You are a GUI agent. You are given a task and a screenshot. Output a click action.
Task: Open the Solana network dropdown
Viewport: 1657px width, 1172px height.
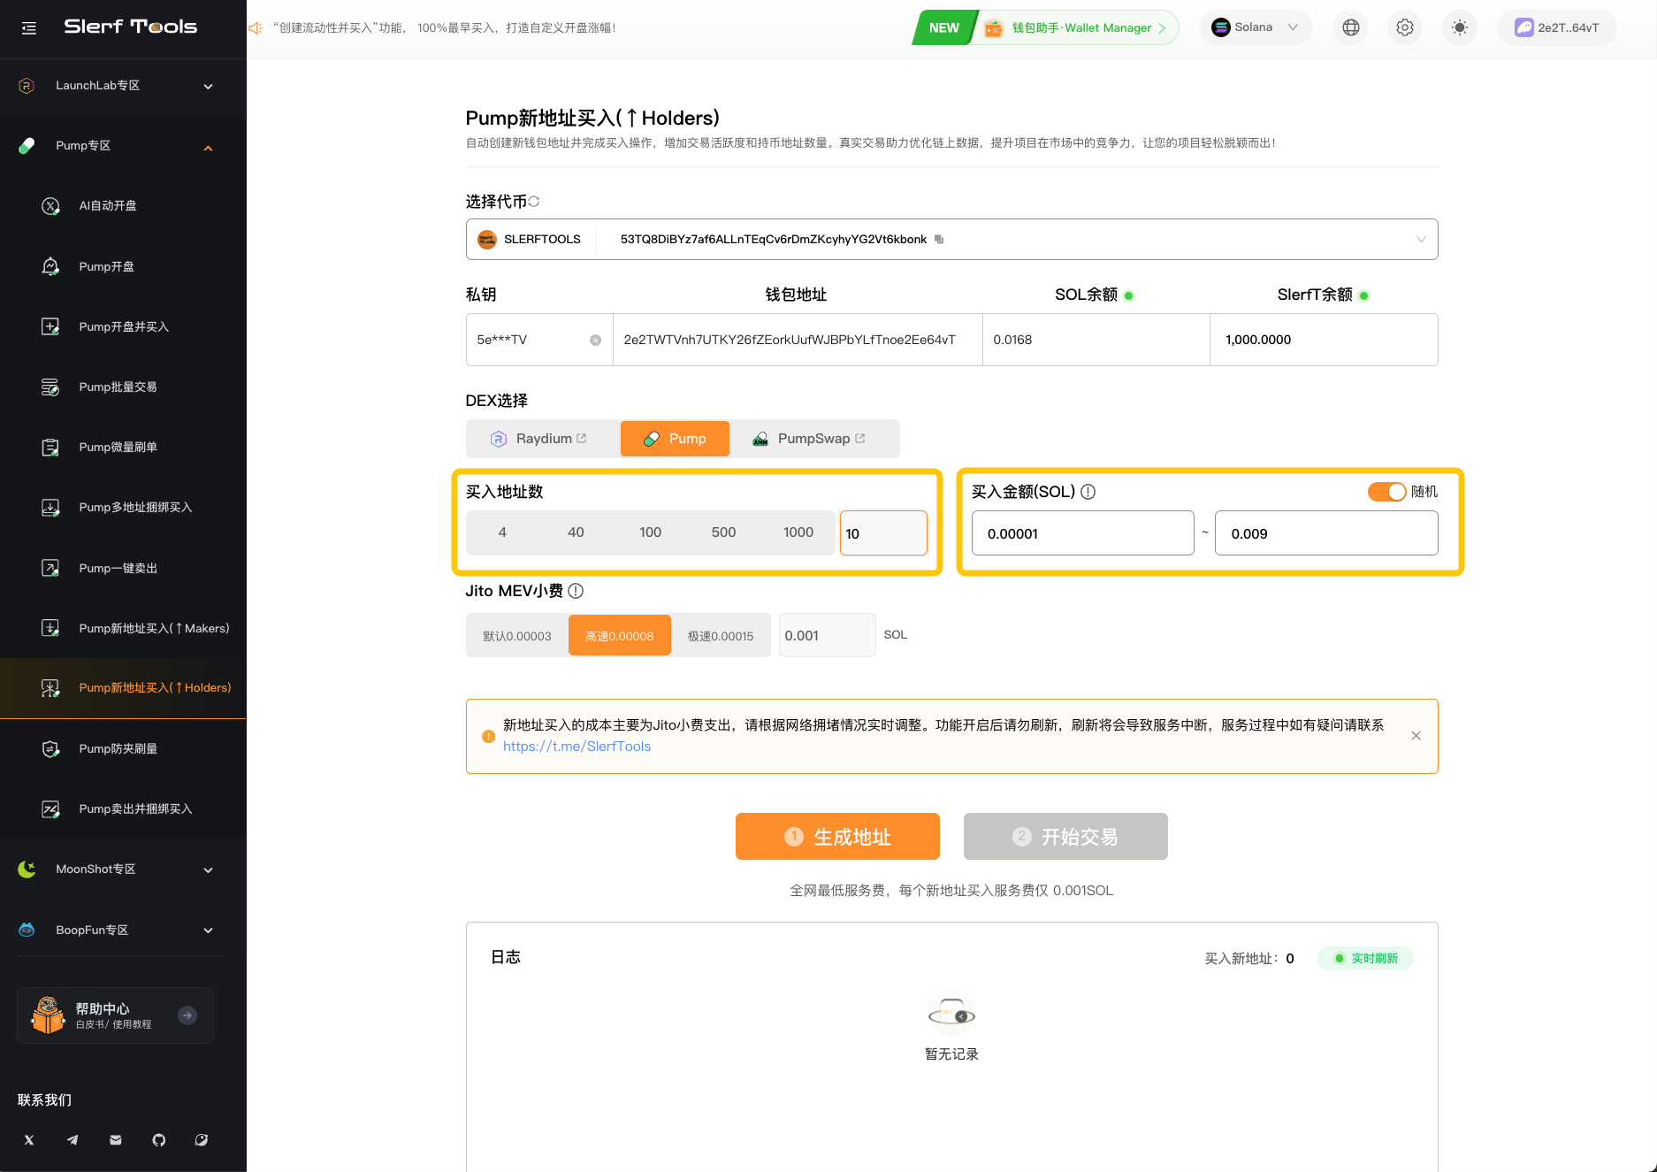1255,27
